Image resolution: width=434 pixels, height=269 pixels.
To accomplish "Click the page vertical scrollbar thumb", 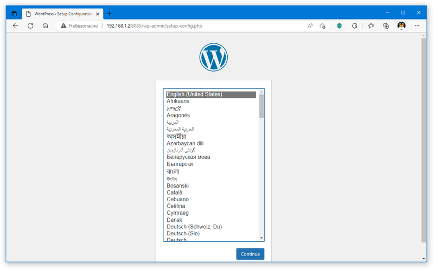I will click(x=424, y=140).
